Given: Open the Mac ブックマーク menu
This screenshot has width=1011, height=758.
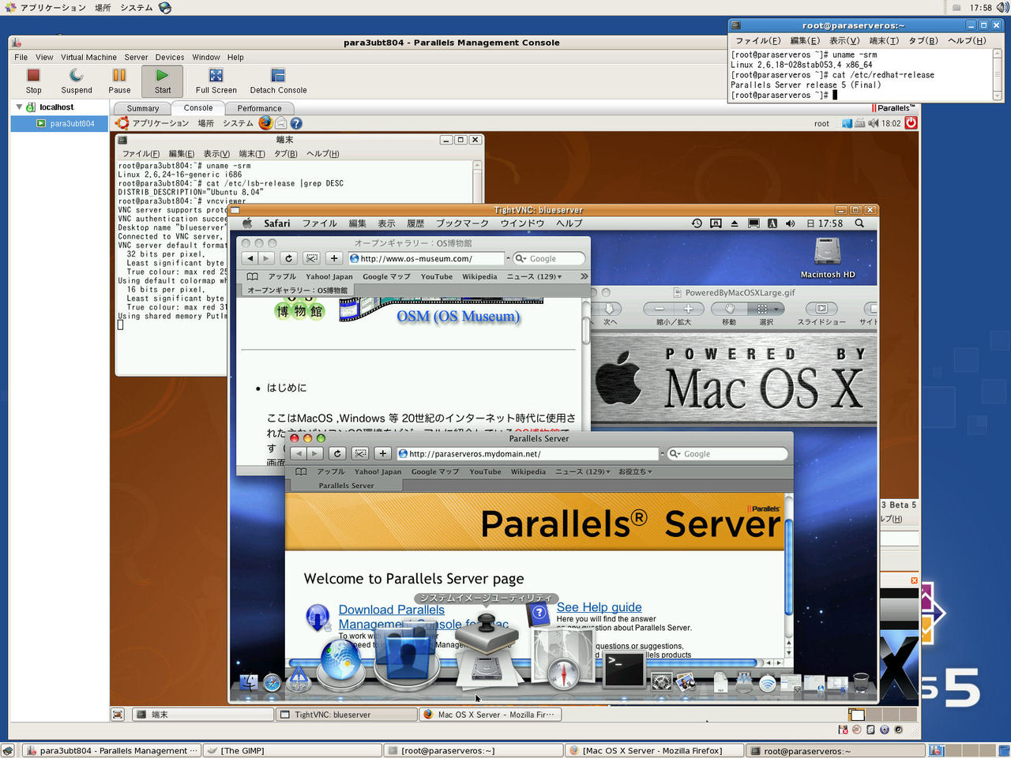Looking at the screenshot, I should click(462, 223).
